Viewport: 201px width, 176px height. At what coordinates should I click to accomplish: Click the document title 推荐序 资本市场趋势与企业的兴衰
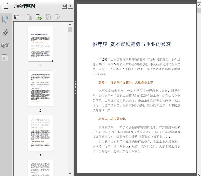[x=132, y=44]
